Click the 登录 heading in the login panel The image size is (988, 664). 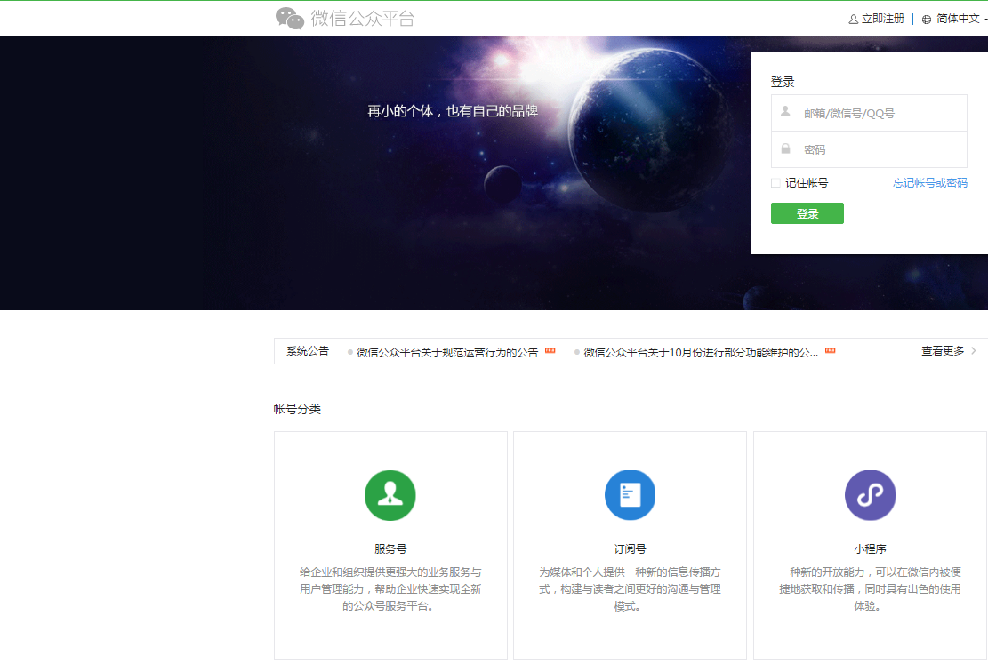pos(783,82)
